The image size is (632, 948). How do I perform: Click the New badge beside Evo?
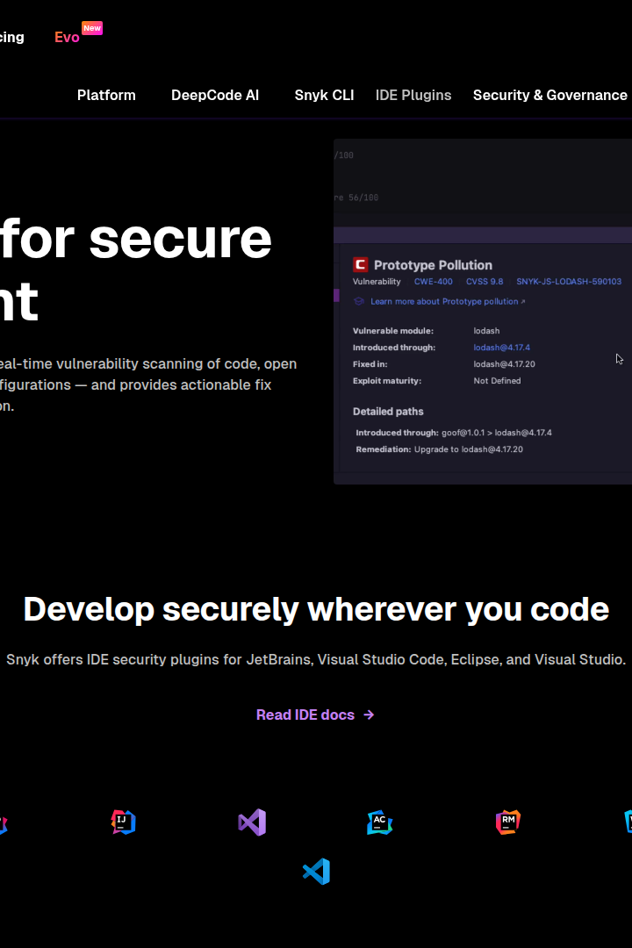click(92, 28)
